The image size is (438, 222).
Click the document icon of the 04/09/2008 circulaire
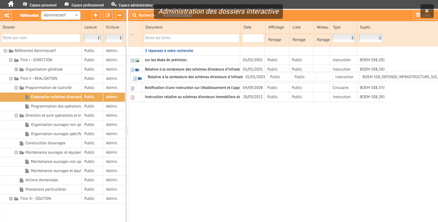coord(132,88)
